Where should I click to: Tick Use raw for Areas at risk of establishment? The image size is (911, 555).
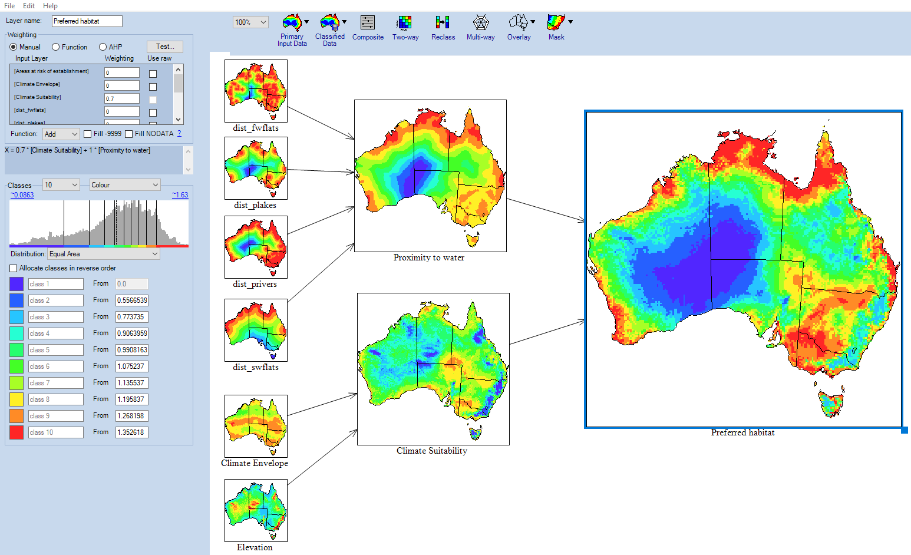[153, 74]
